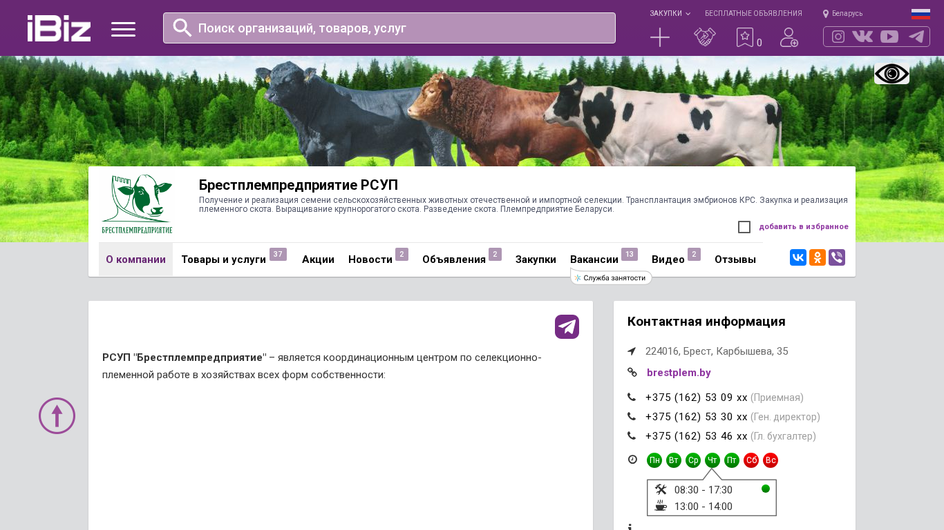The image size is (944, 530).
Task: Change region from Беларусь
Action: click(x=842, y=14)
